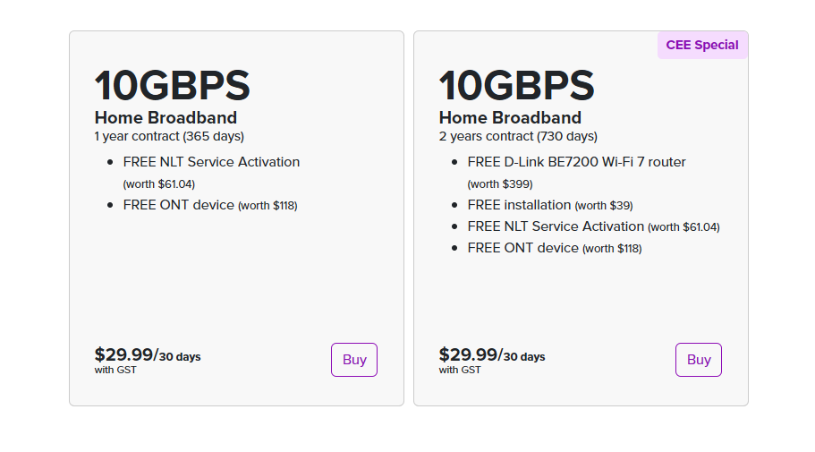Buy the 1 year contract plan
The height and width of the screenshot is (452, 815).
click(x=354, y=360)
